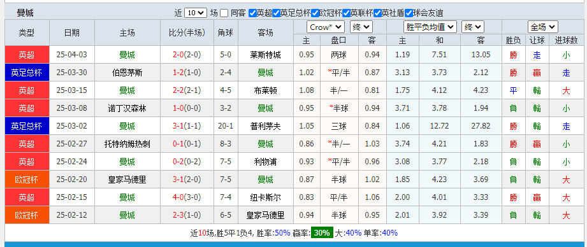Uncheck the 英足总杯 filter checkbox
The image size is (587, 247).
click(276, 13)
